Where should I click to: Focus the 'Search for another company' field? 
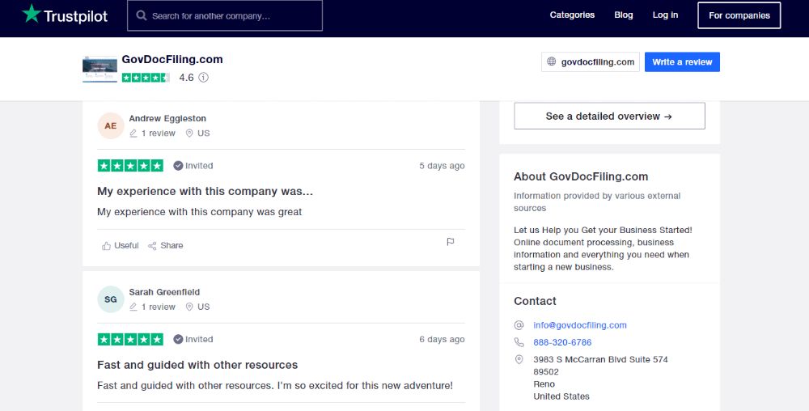[225, 15]
